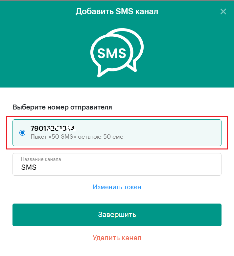Choose the phone number starting with 7901
The image size is (234, 256).
pos(53,128)
